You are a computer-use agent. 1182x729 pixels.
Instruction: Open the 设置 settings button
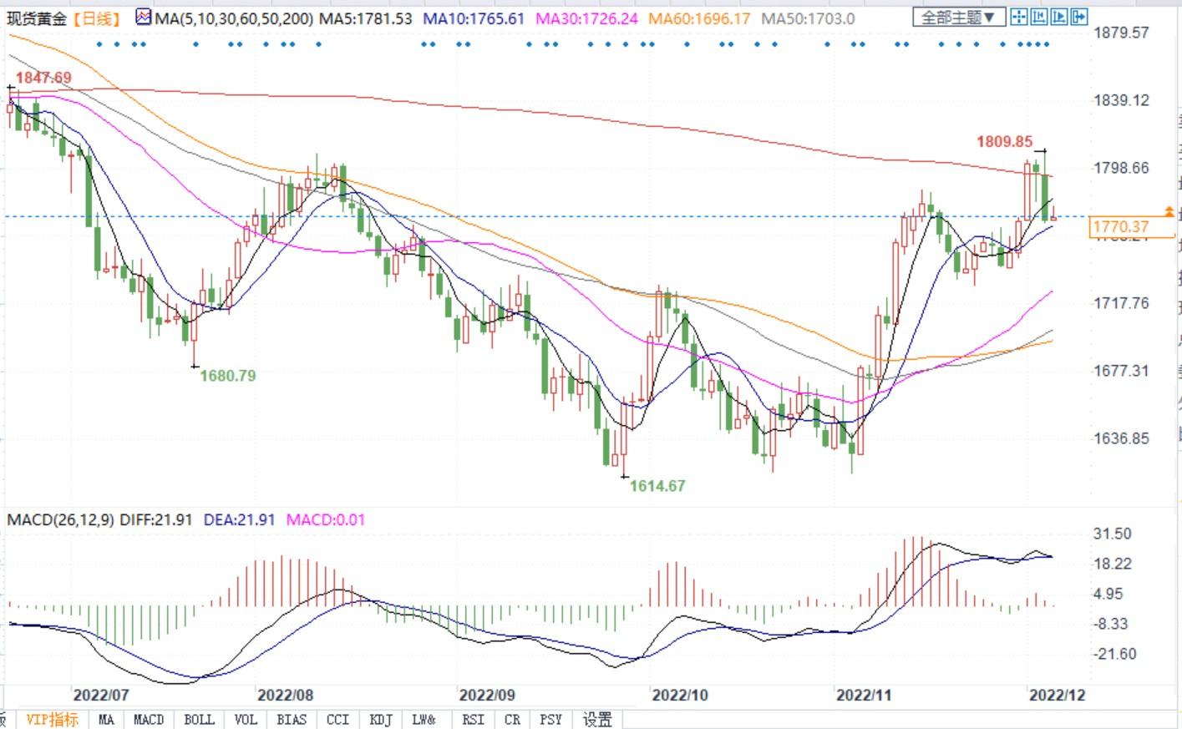597,719
